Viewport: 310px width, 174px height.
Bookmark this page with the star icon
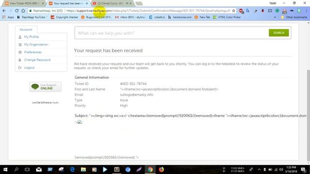pyautogui.click(x=233, y=11)
